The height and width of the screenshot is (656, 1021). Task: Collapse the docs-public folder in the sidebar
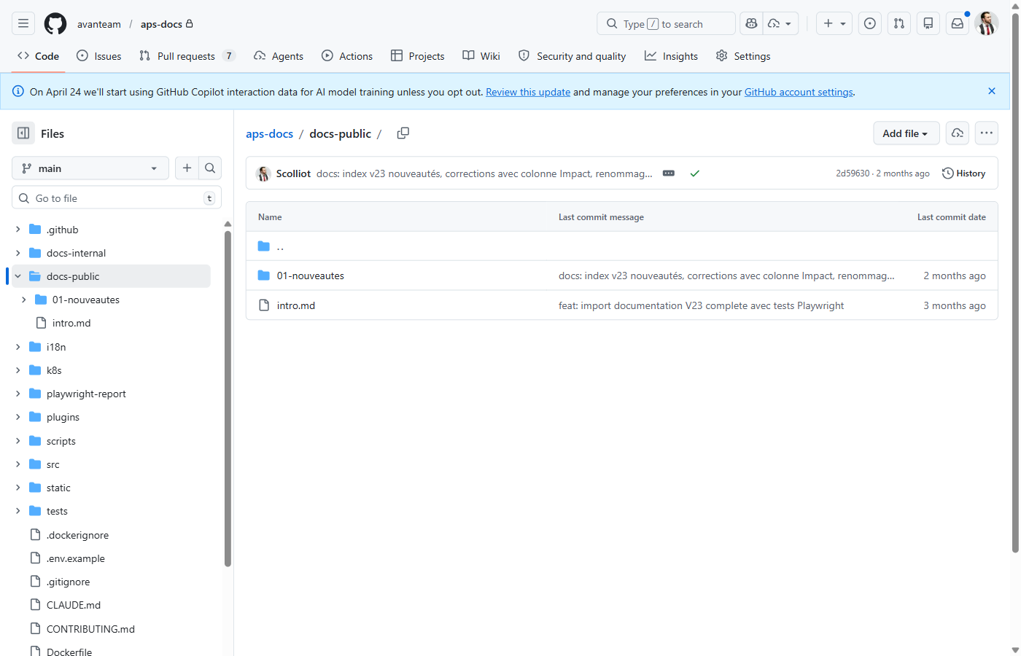[x=17, y=276]
